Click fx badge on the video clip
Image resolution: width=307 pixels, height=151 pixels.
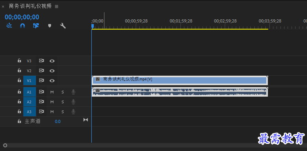(x=98, y=79)
